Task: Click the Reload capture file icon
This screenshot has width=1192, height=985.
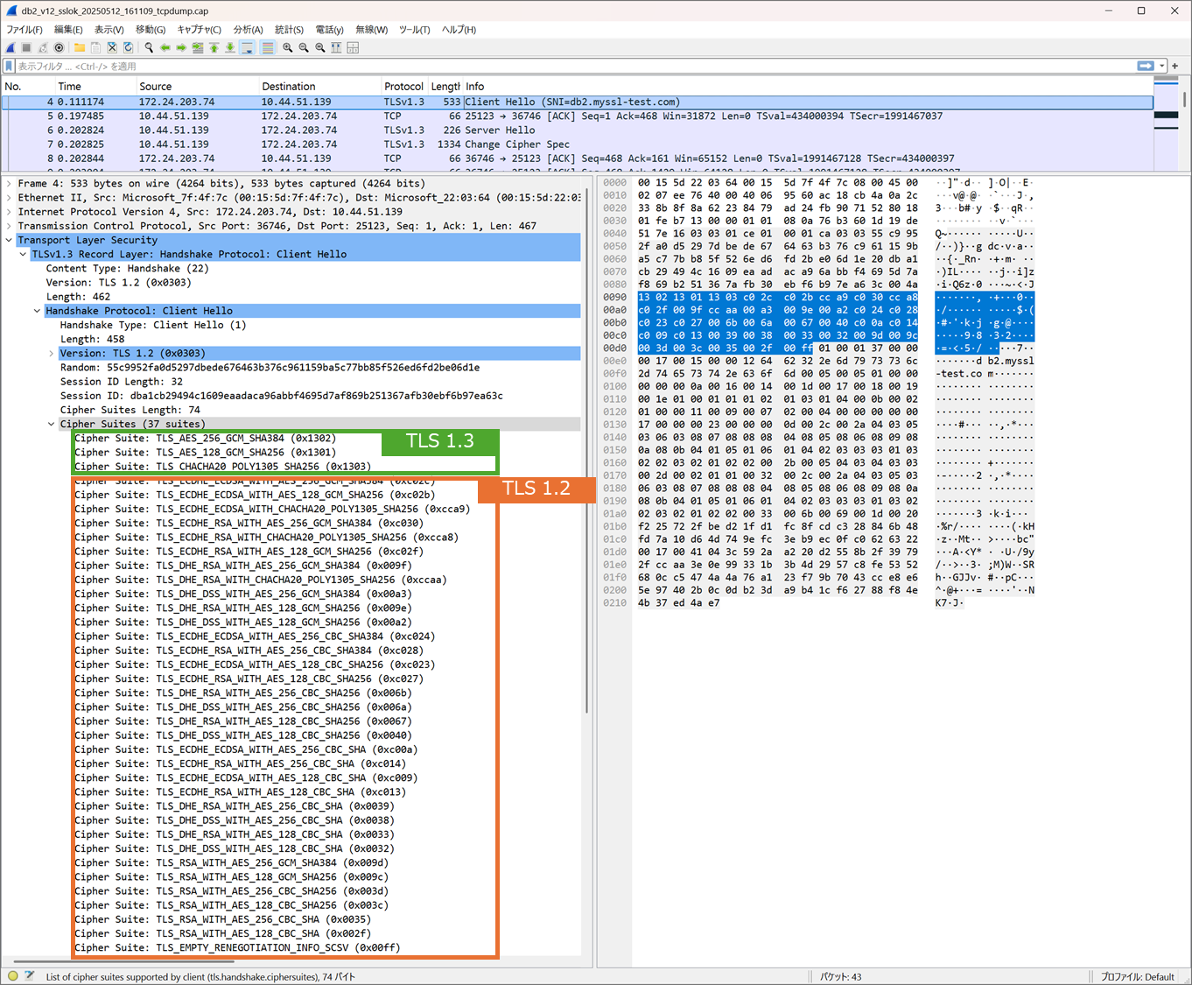Action: 127,47
